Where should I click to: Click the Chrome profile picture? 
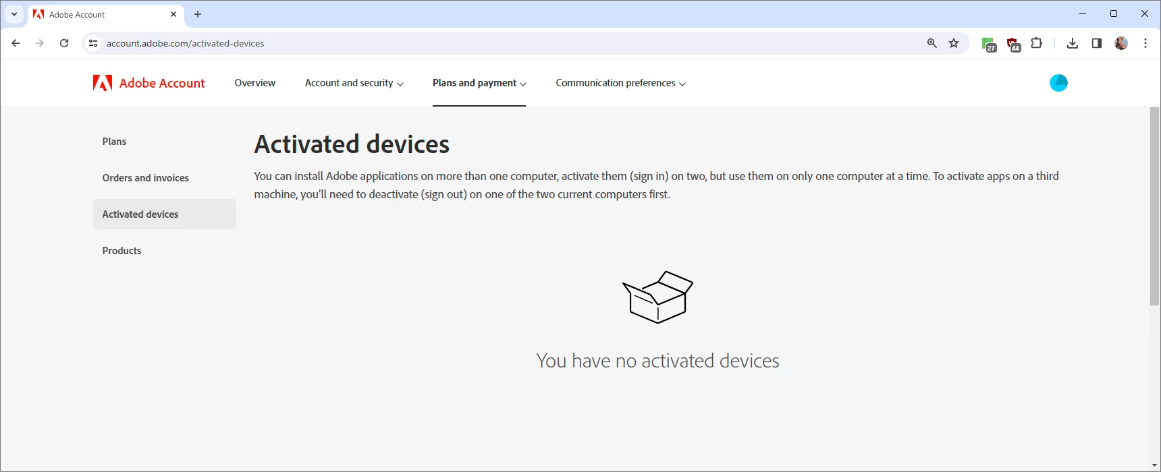pos(1121,43)
